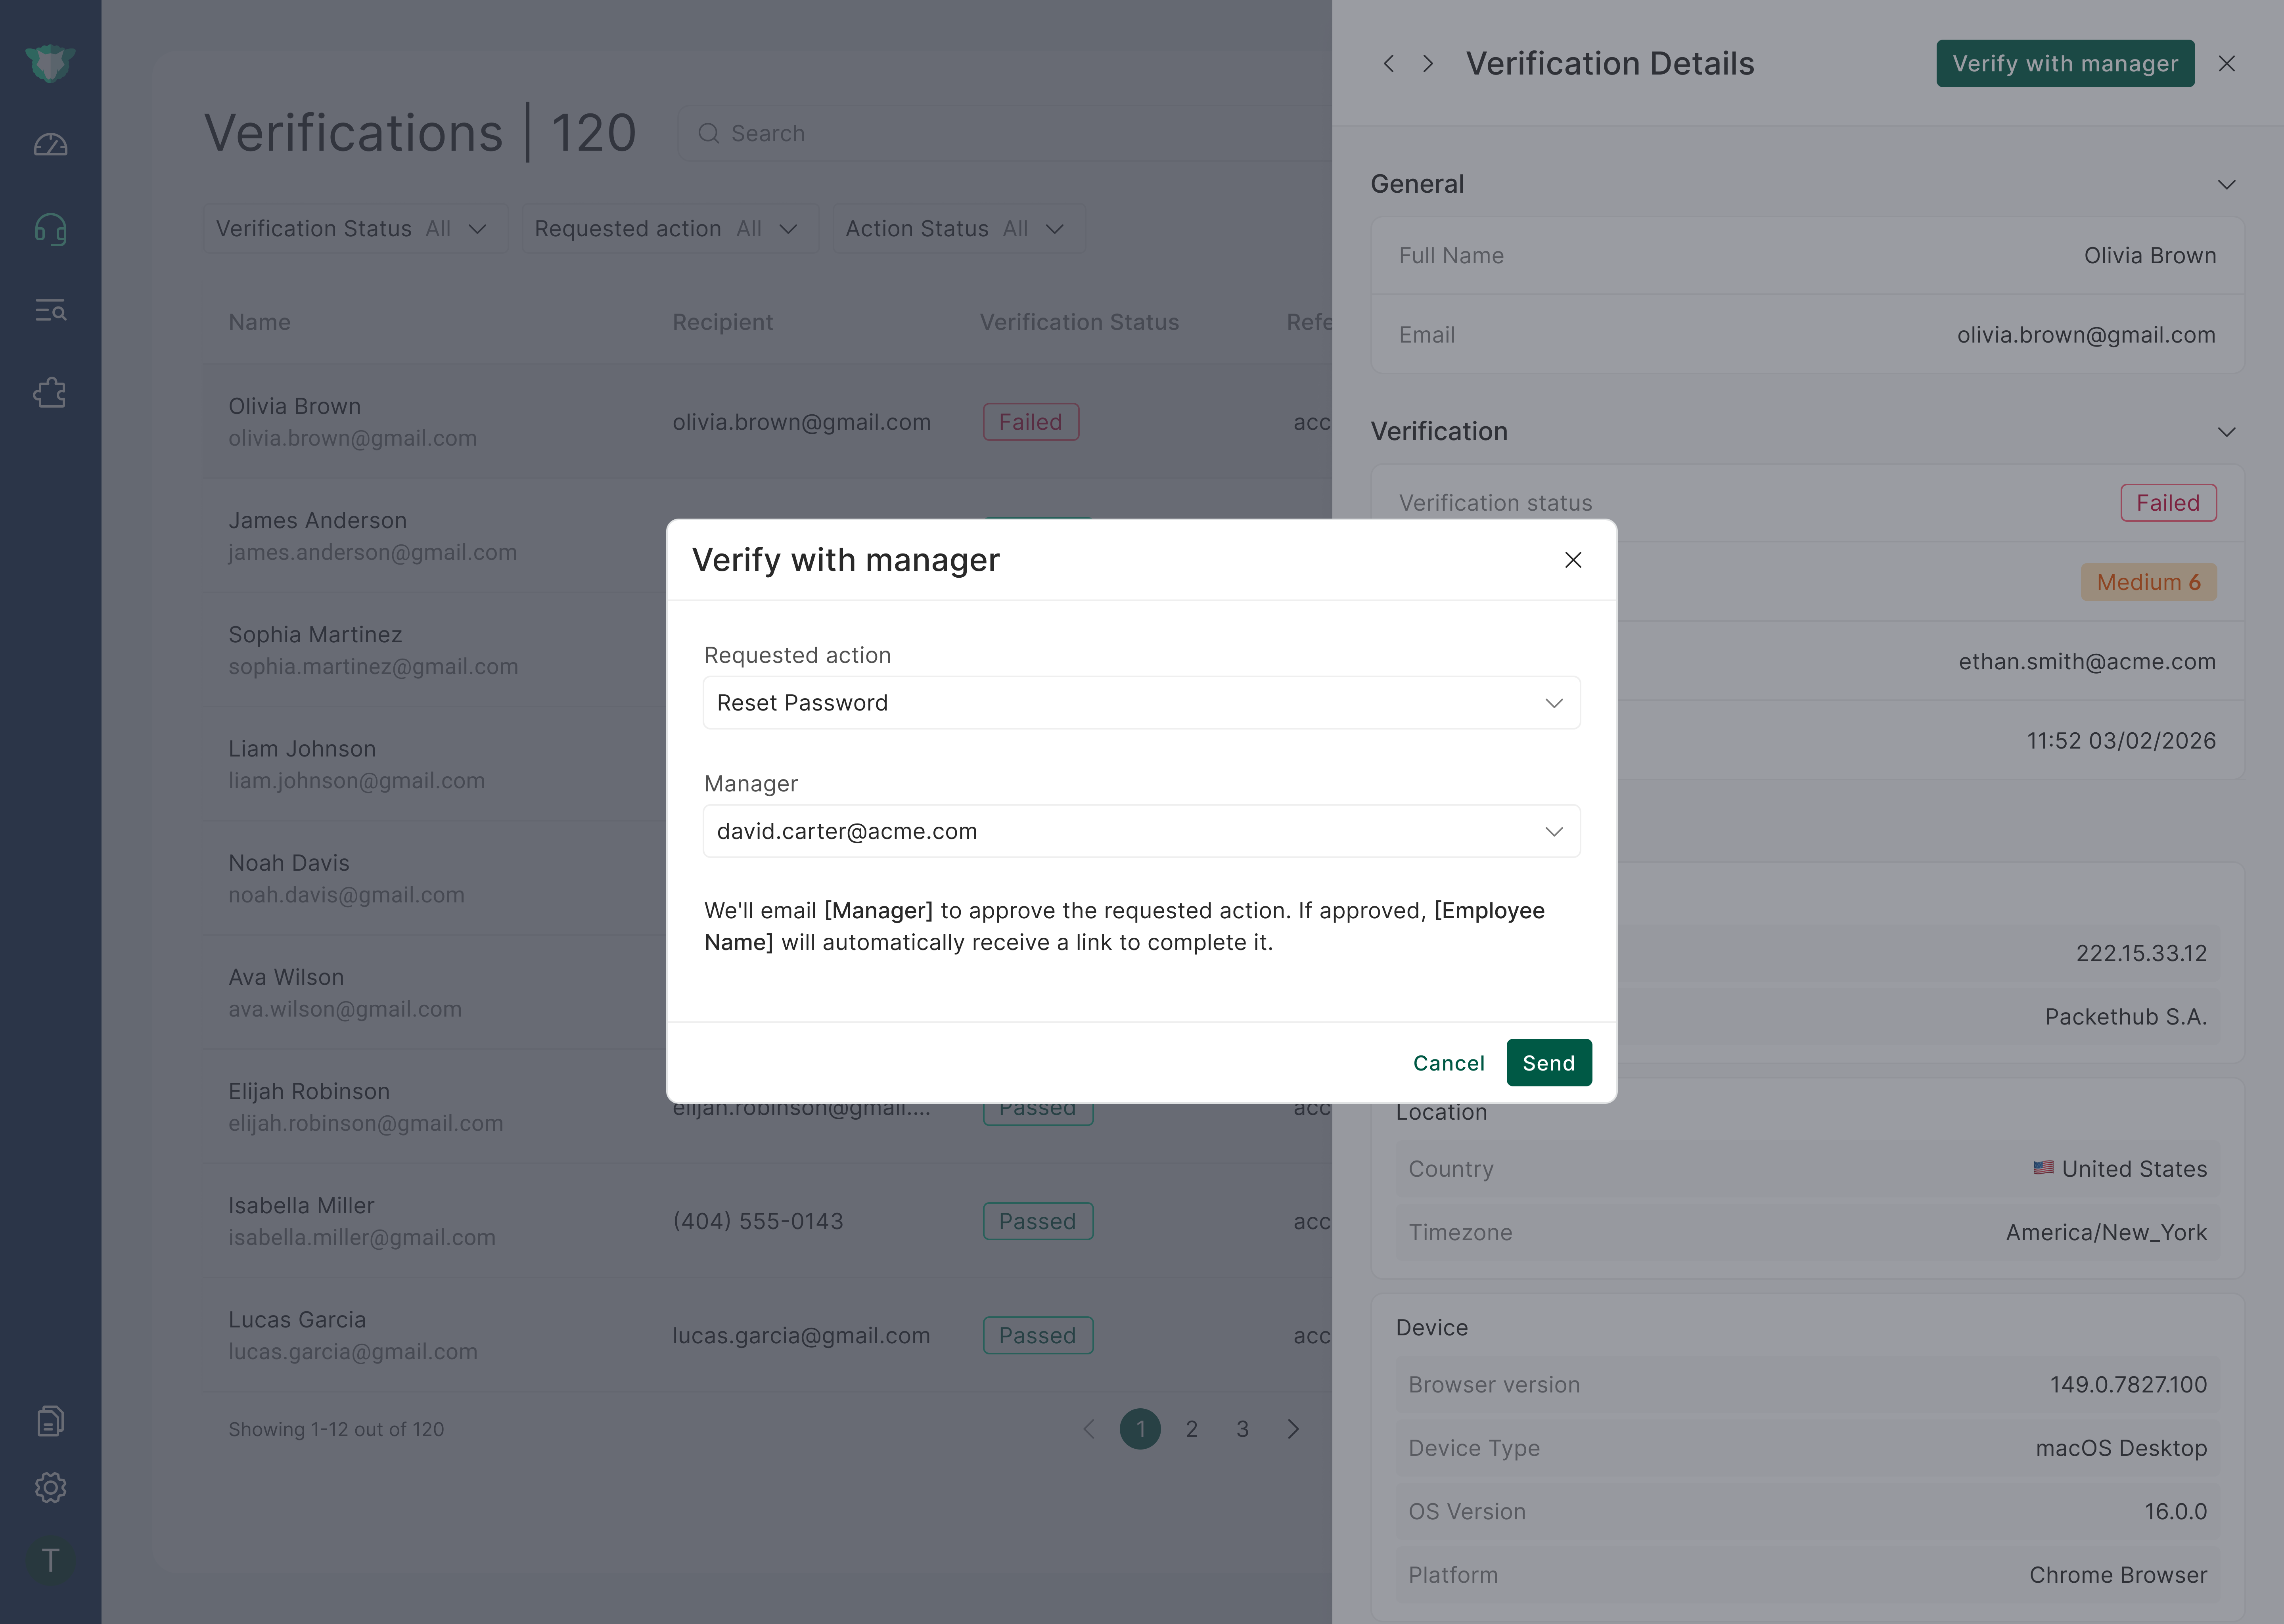Image resolution: width=2284 pixels, height=1624 pixels.
Task: Go to page 1 in pagination
Action: click(1140, 1429)
